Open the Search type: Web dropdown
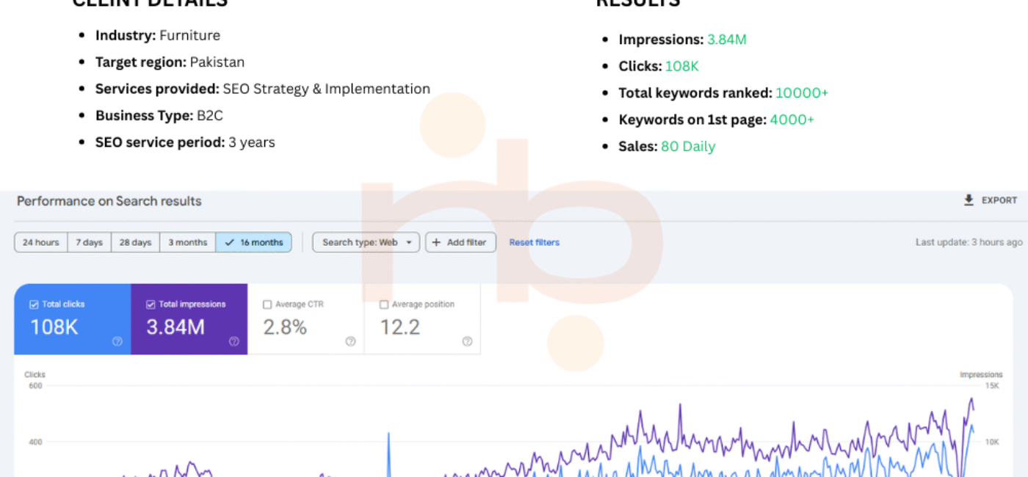 [x=366, y=242]
